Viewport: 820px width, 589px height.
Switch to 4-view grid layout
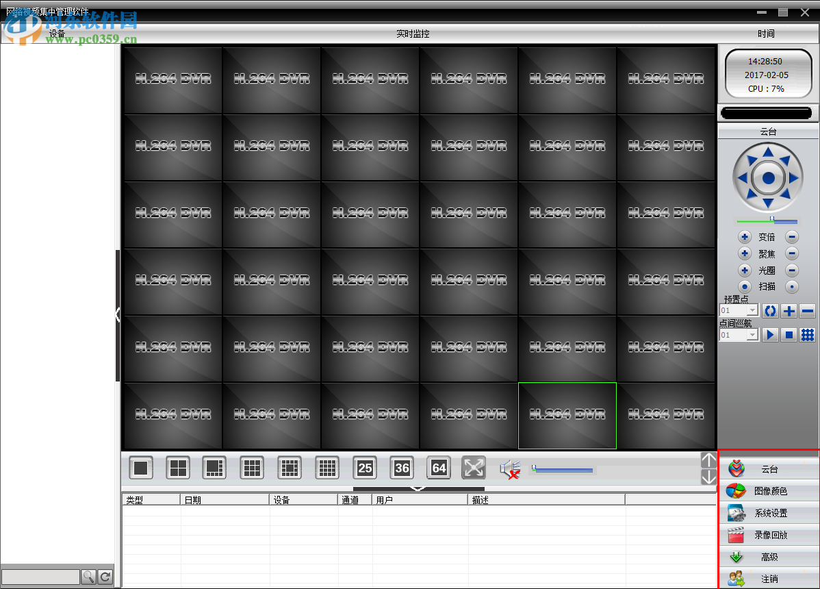click(178, 468)
